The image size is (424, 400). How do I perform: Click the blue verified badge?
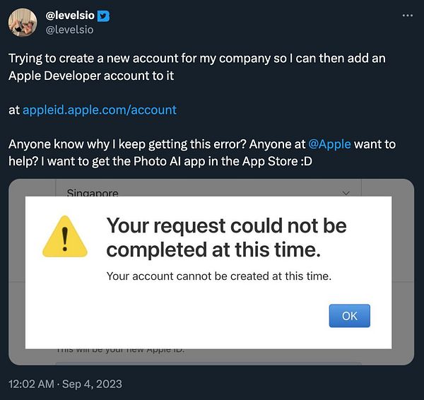pos(104,16)
